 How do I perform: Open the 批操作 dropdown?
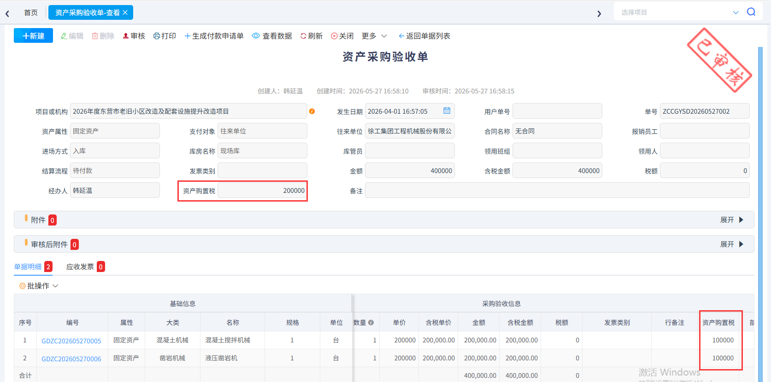point(39,286)
